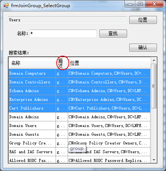
Task: Click the Users location text field
Action: pyautogui.click(x=67, y=20)
